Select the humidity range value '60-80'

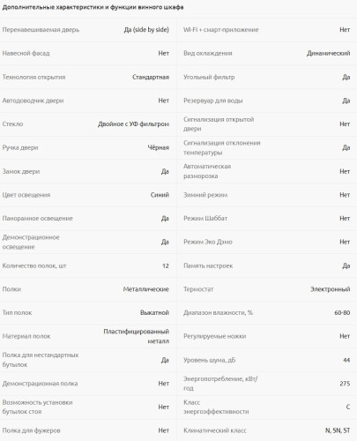342,313
